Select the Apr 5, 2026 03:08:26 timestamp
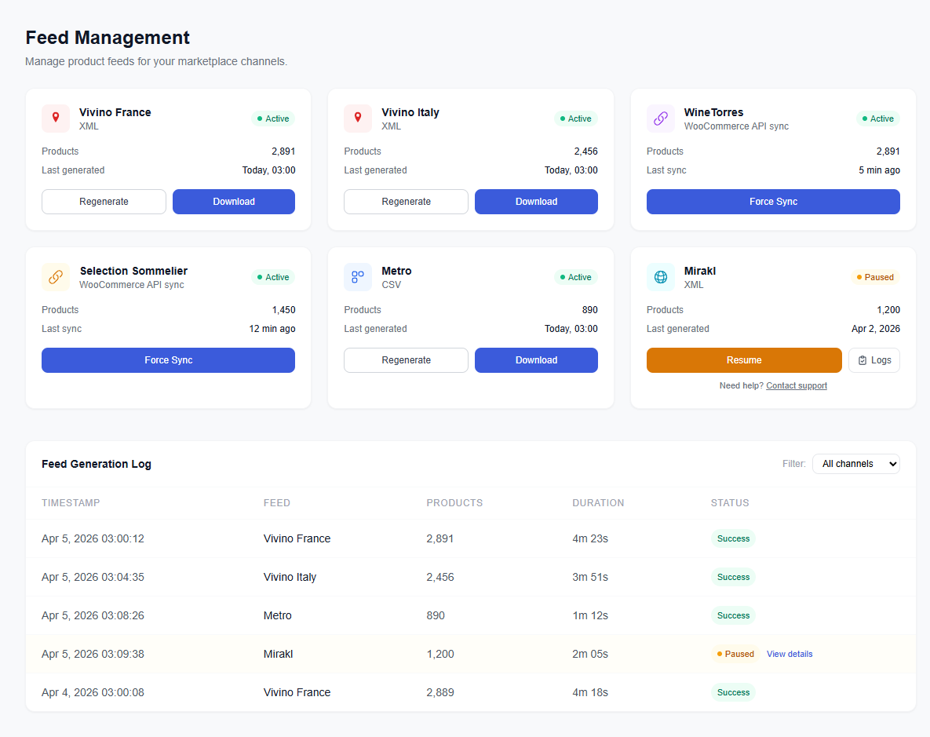Screen dimensions: 930x737 click(x=93, y=616)
